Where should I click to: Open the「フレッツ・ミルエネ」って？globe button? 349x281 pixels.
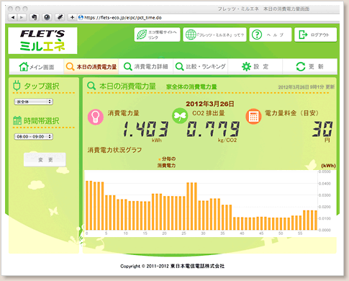214,35
